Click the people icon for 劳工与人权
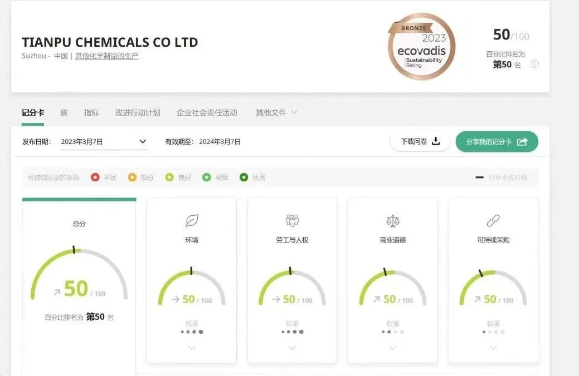 coord(292,220)
